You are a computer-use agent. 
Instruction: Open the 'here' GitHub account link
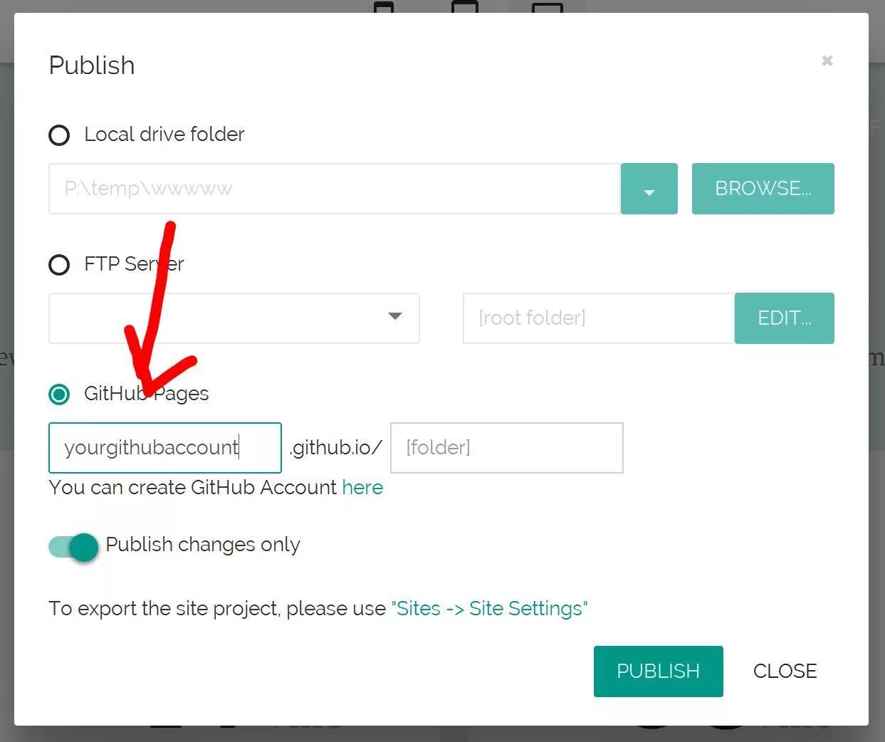pos(362,487)
